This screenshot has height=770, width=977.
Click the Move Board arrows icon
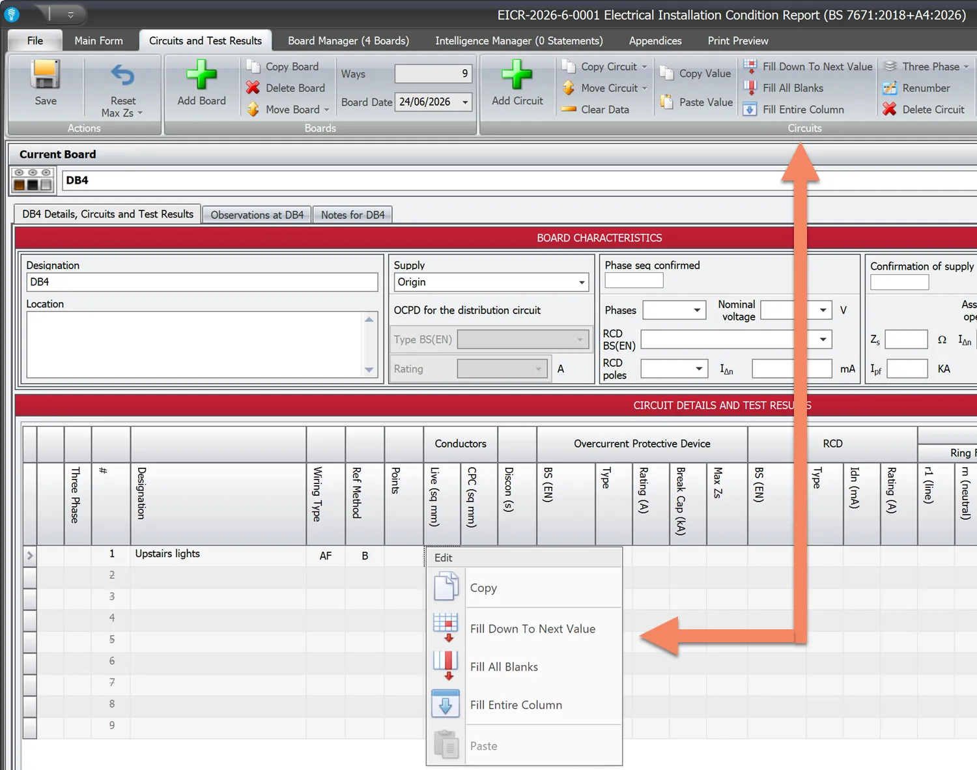(253, 109)
